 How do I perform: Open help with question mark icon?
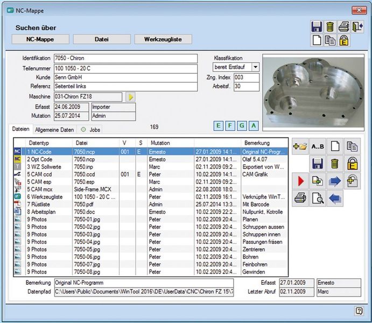pos(359,311)
